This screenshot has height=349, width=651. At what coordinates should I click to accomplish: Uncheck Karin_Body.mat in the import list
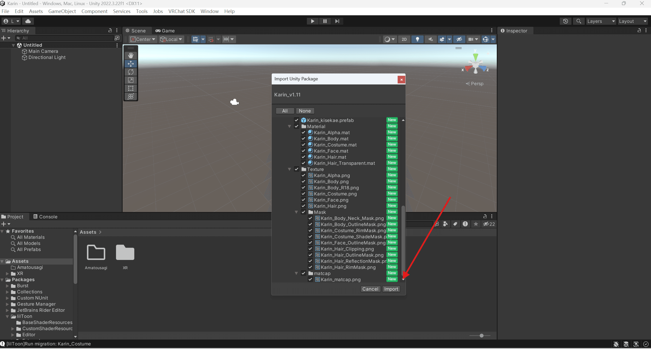click(303, 139)
